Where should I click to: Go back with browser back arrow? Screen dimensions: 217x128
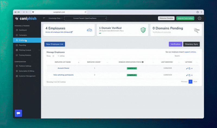click(x=24, y=12)
